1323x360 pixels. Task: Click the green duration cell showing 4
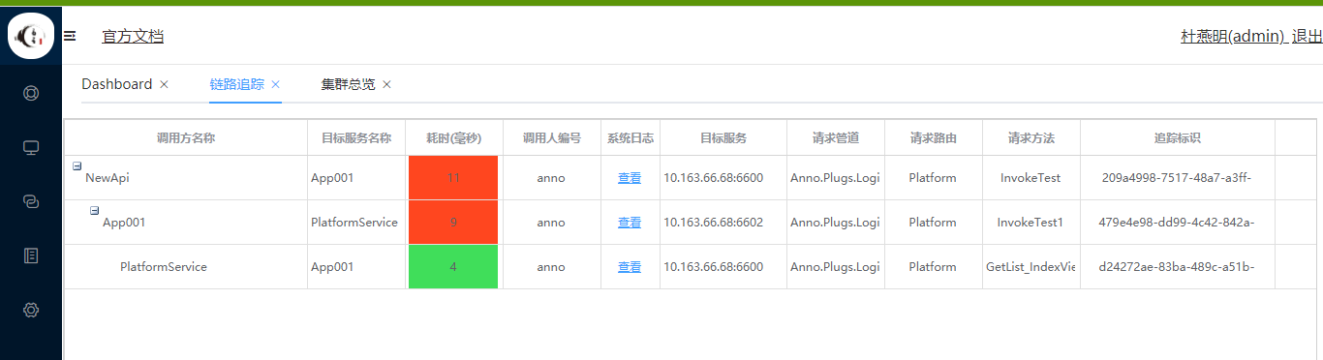453,267
